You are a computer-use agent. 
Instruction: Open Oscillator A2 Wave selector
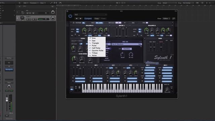(x=152, y=36)
